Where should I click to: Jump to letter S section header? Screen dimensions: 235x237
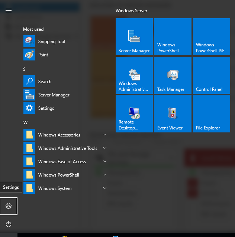point(25,69)
